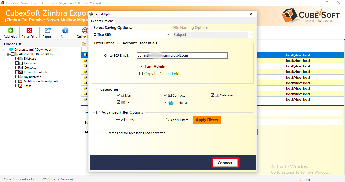Select Emailed Contacts in folder list
Viewport: 345px width, 182px height.
35,72
